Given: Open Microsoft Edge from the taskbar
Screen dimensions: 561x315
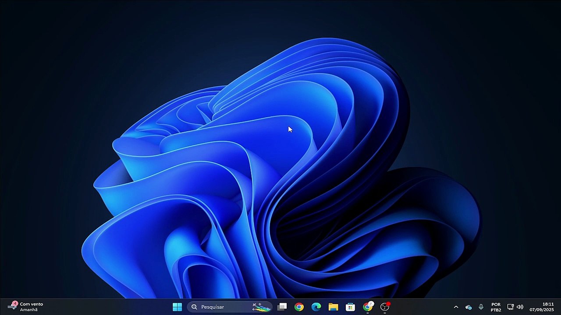Looking at the screenshot, I should tap(316, 307).
